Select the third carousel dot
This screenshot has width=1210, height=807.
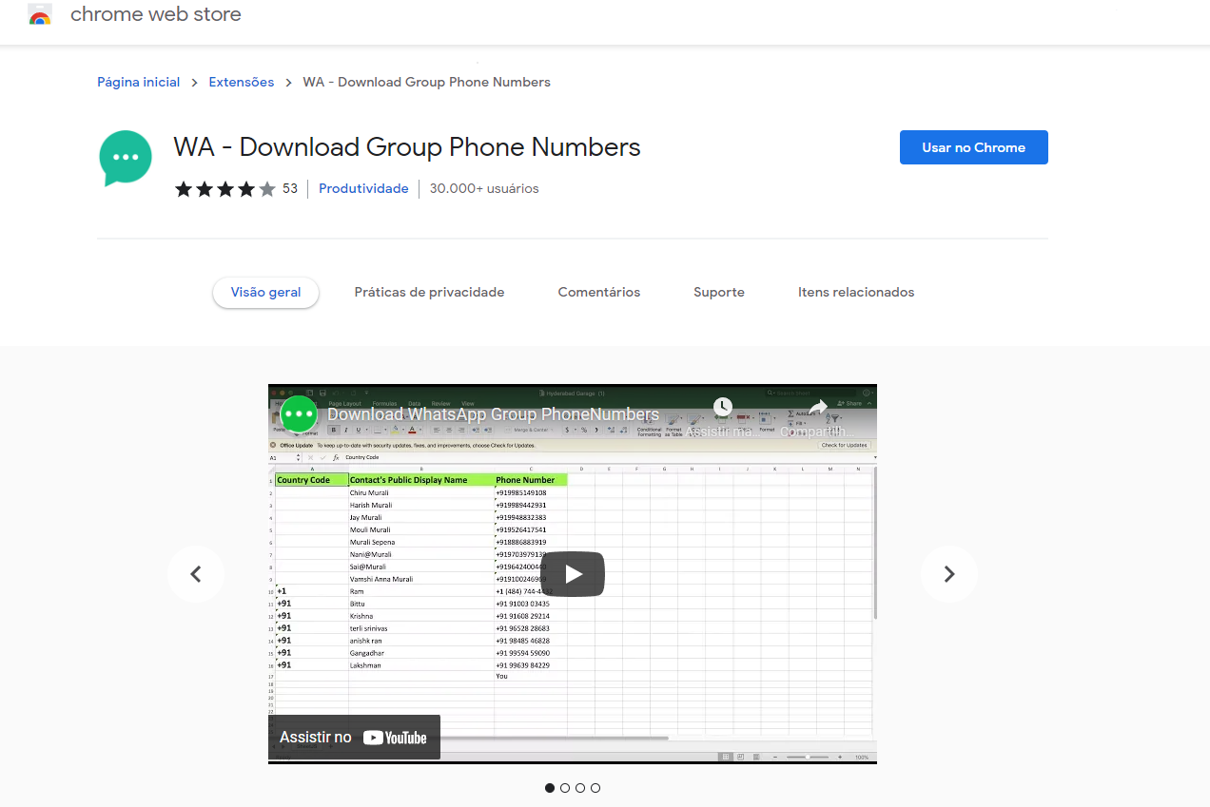point(580,788)
